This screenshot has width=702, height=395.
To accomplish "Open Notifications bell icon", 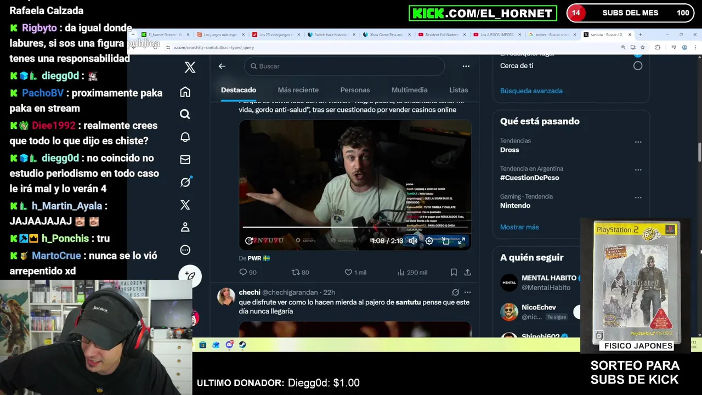I will (185, 137).
